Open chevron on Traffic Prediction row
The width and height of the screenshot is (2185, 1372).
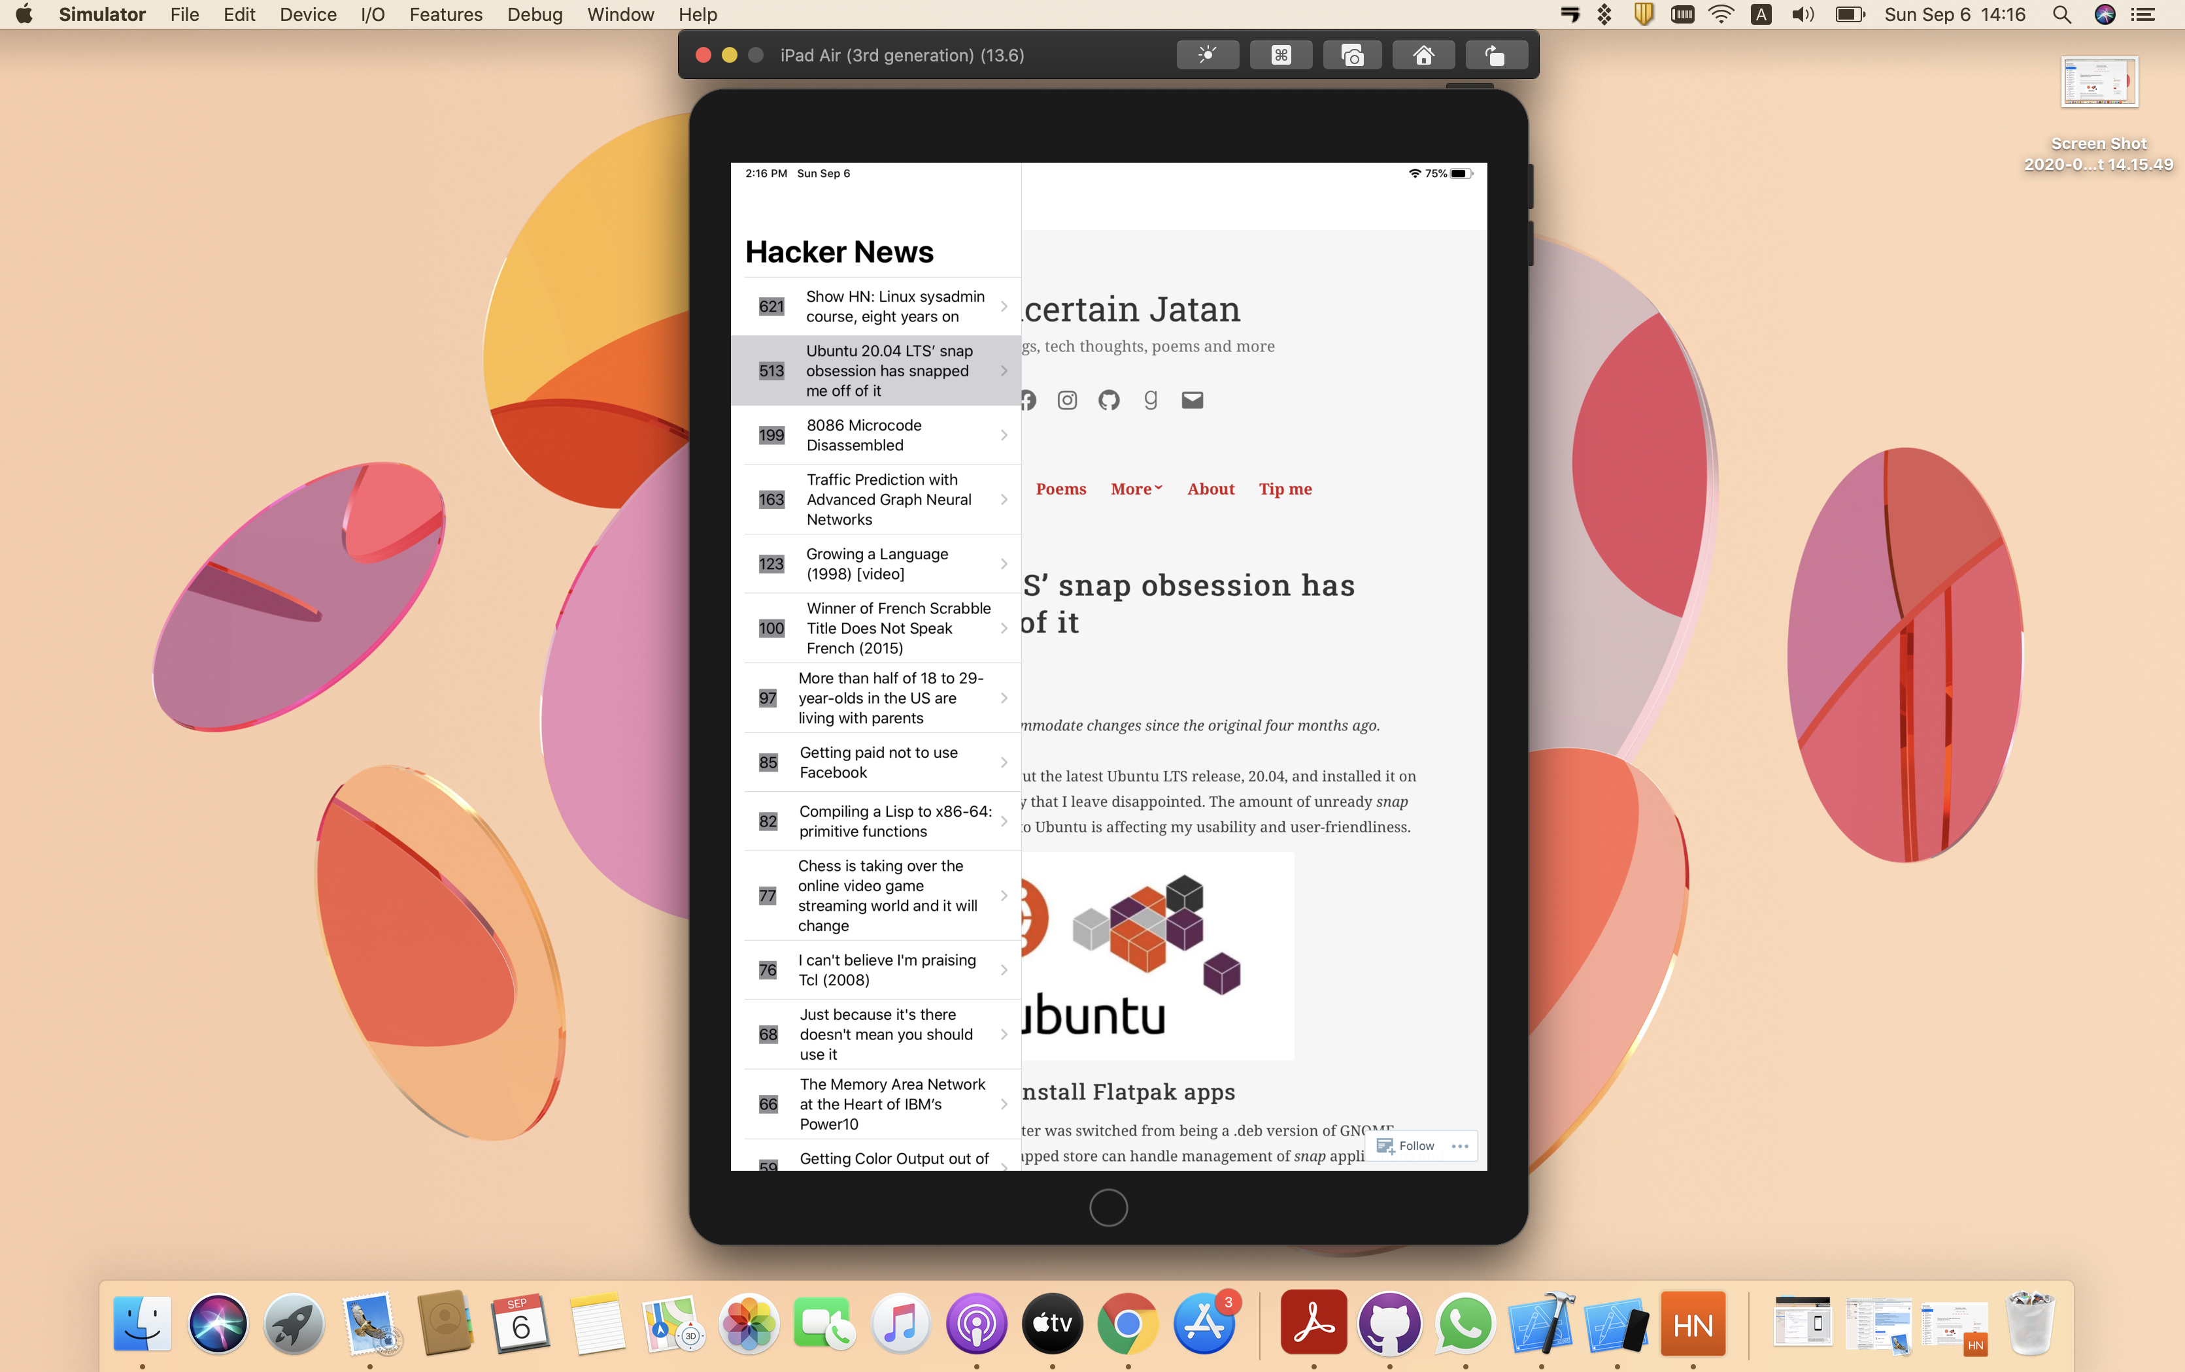pyautogui.click(x=1004, y=500)
